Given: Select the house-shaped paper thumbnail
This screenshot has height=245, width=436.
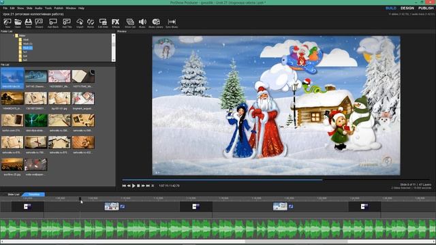Looking at the screenshot, I should (x=59, y=142).
